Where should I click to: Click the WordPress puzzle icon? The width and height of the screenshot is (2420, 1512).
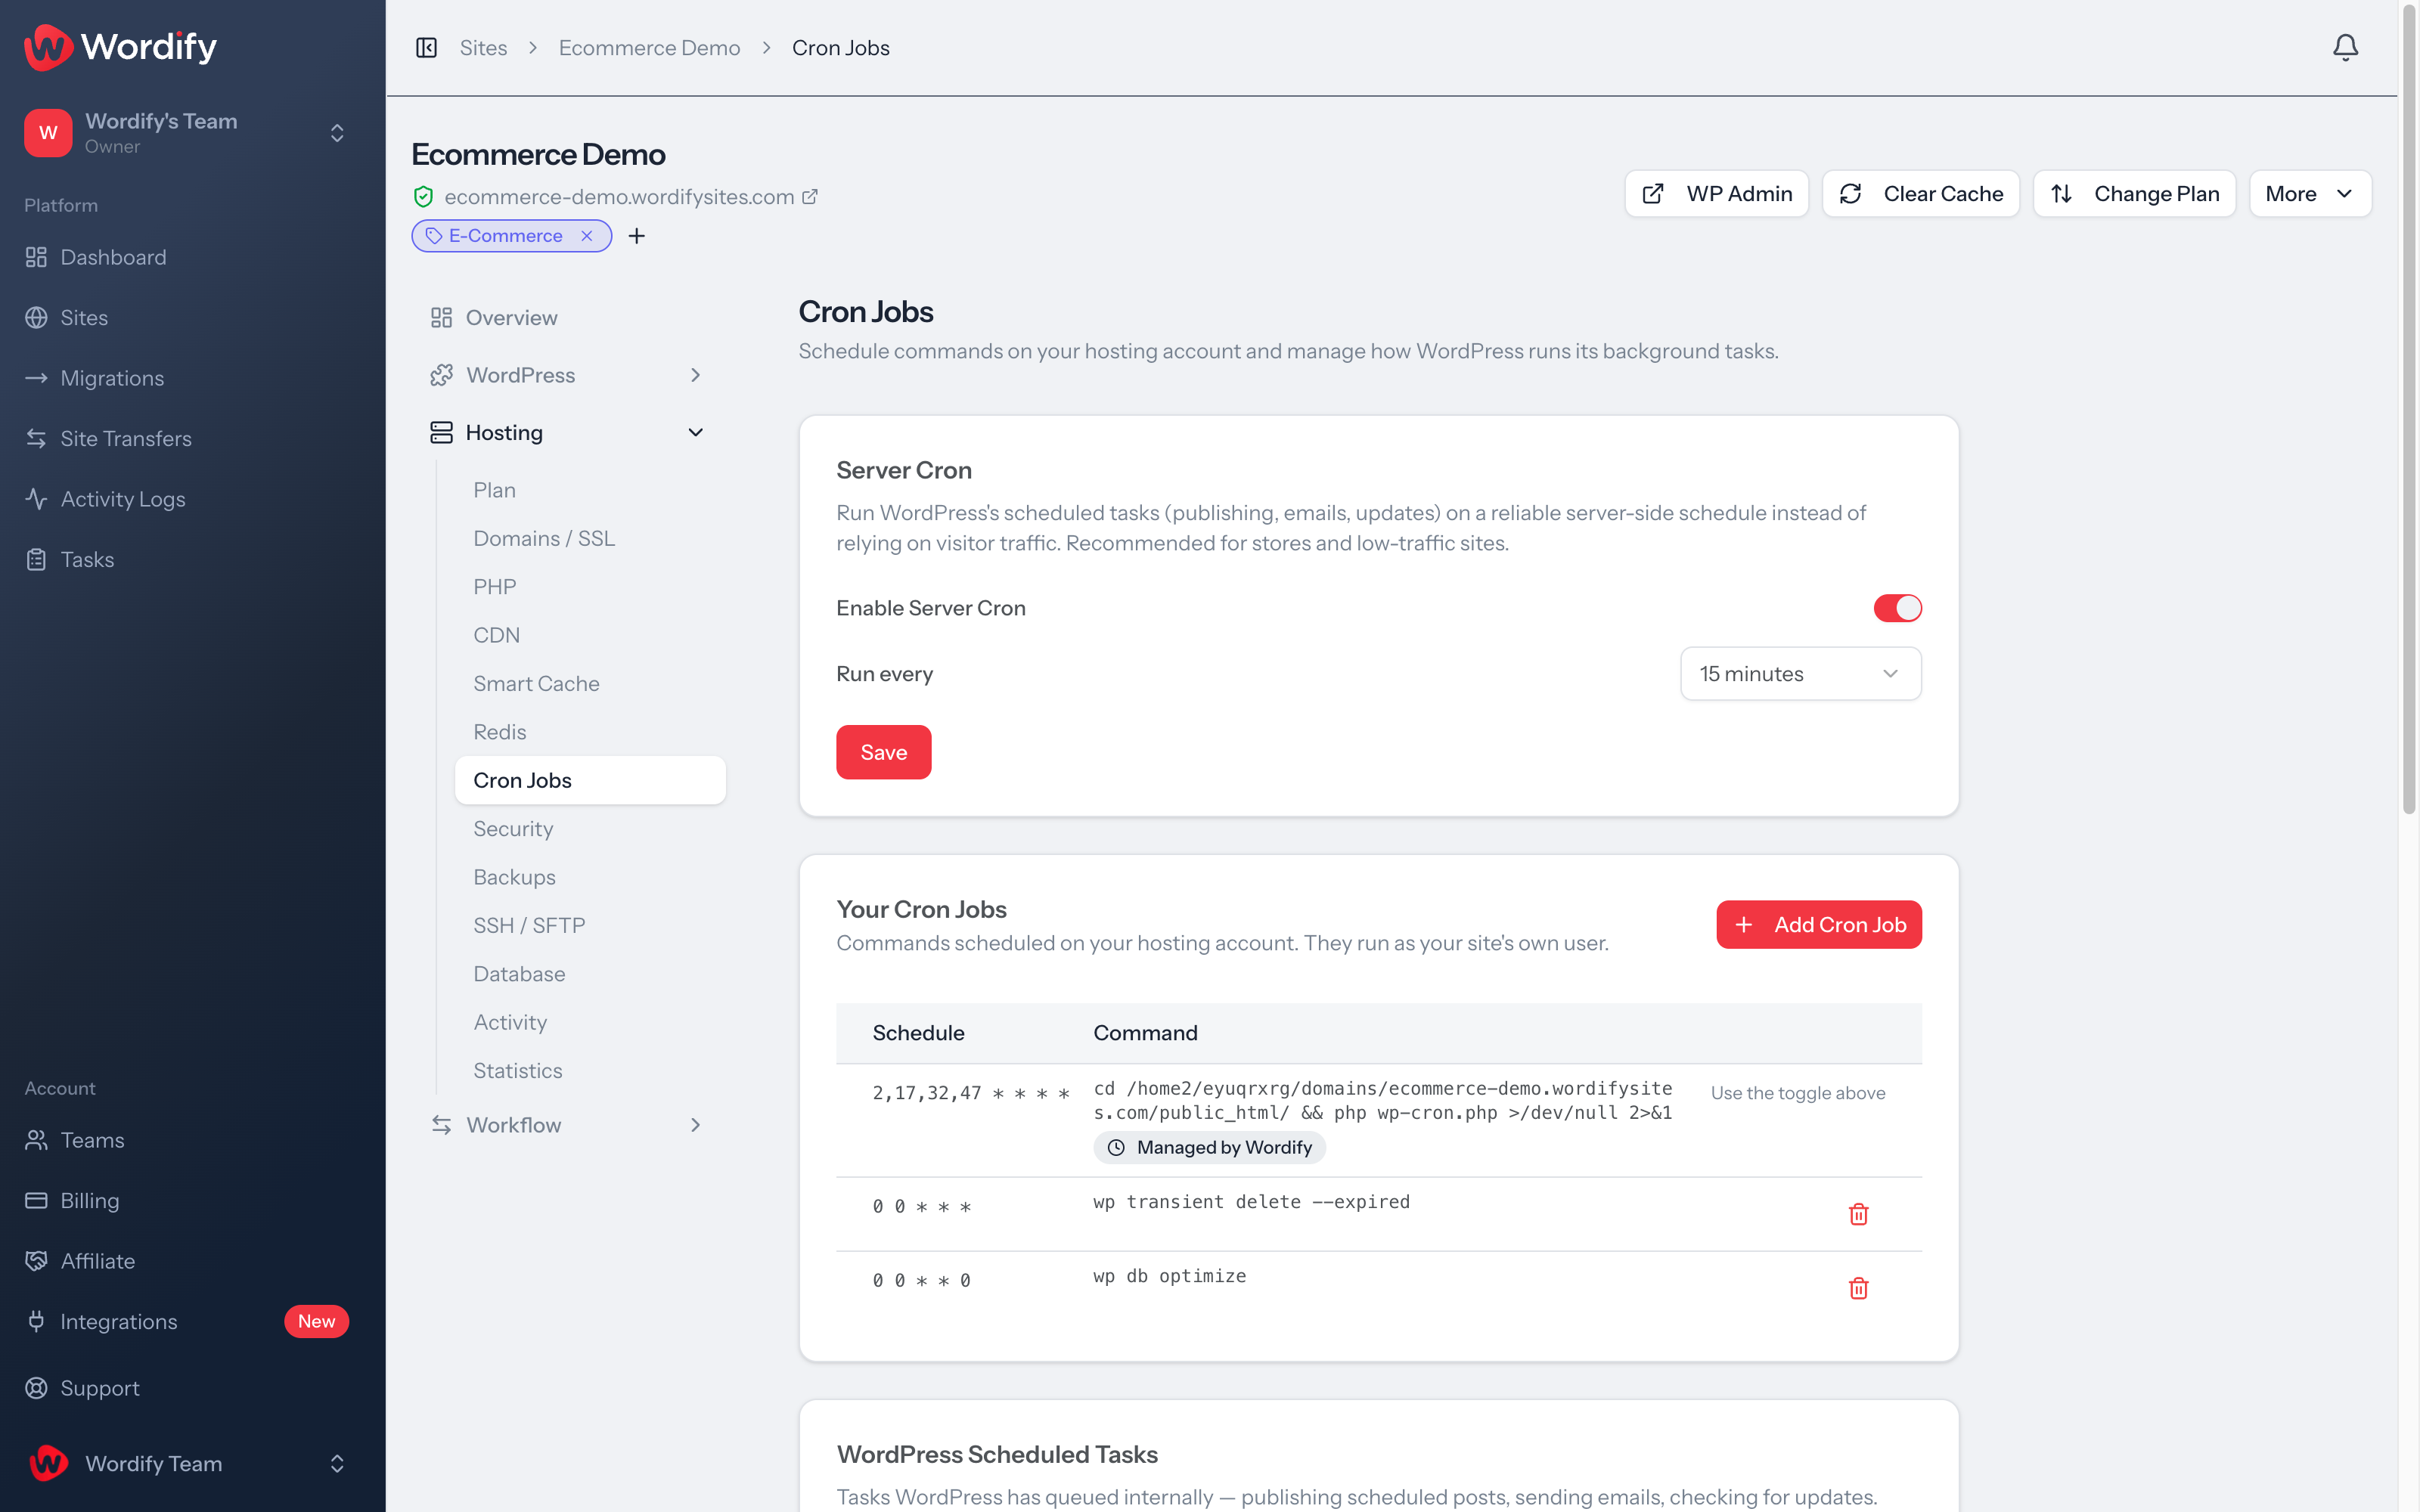(441, 375)
